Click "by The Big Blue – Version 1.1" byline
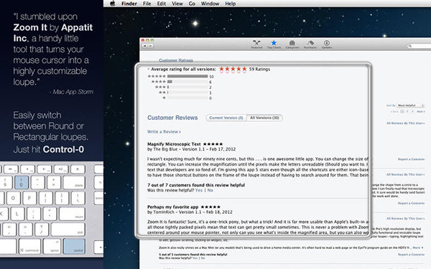The image size is (431, 269). click(x=176, y=149)
